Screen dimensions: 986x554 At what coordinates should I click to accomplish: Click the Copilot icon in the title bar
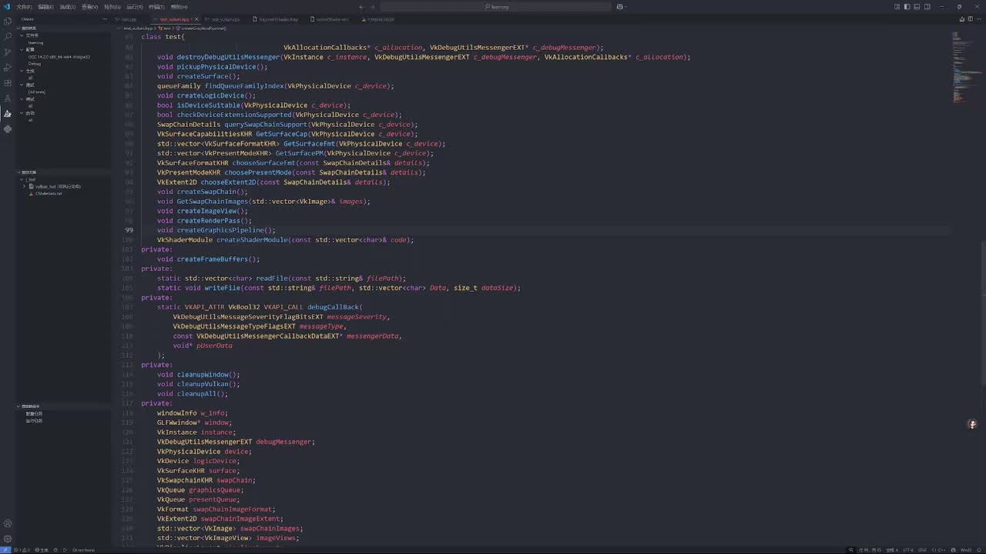tap(619, 7)
